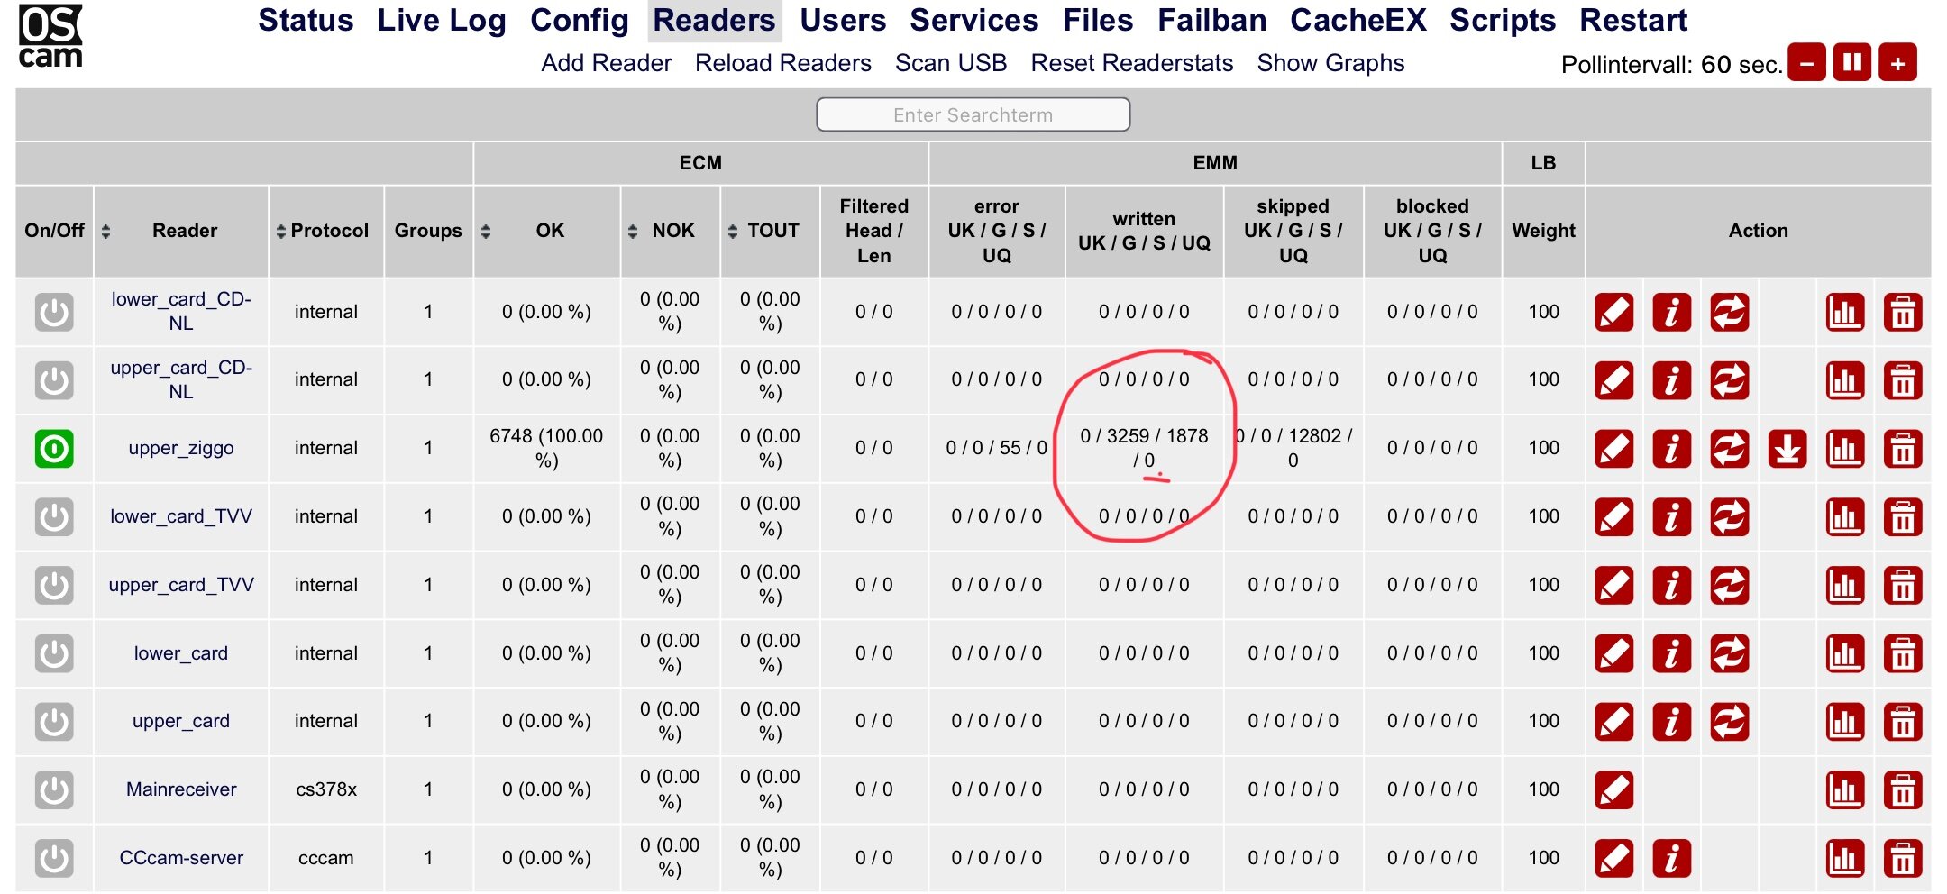Screen dimensions: 1947x894
Task: Open the Live Log tab
Action: click(441, 20)
